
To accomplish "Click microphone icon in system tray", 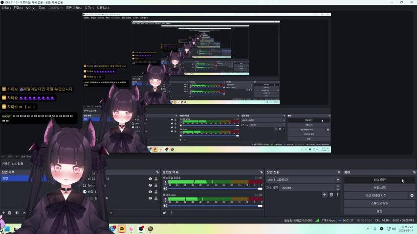I will click(375, 229).
